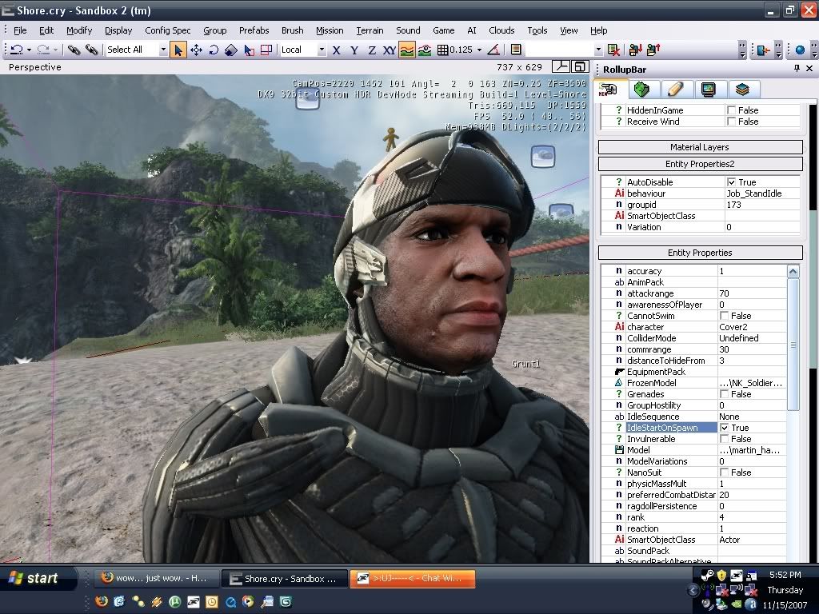Collapse the Entity Properties2 rollup

(700, 164)
